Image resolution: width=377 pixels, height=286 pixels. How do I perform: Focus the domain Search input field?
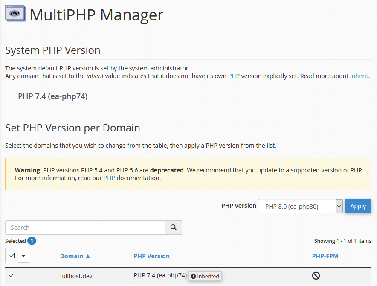click(85, 228)
